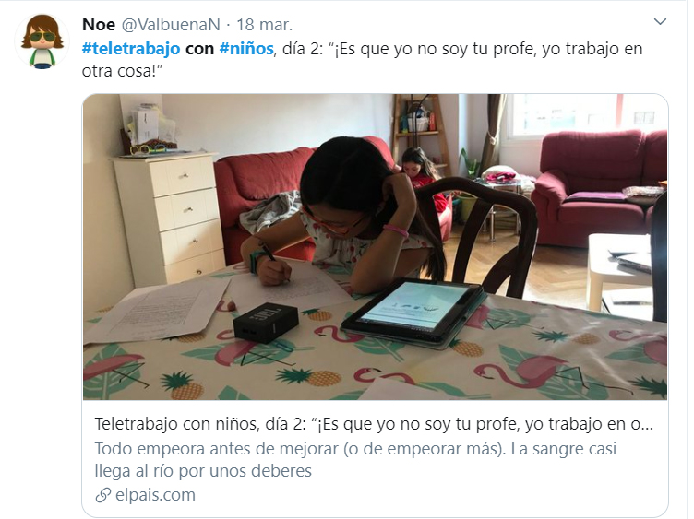Open the #niños hashtag
This screenshot has width=694, height=519.
tap(246, 49)
